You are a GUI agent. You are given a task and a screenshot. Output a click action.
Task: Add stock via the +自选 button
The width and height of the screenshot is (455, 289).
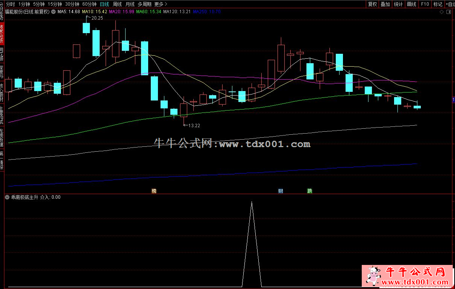tap(450, 4)
